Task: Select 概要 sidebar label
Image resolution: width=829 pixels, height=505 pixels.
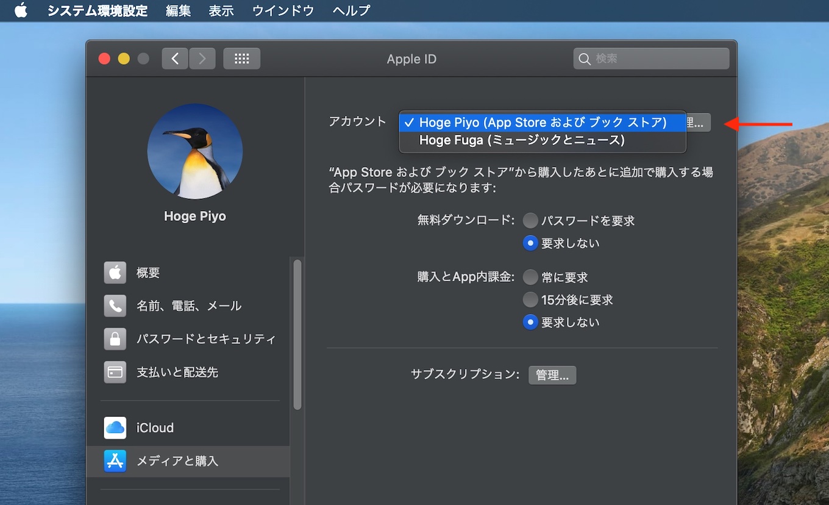Action: pos(148,273)
